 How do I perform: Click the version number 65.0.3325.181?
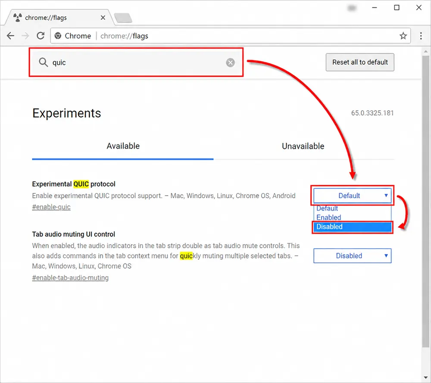(372, 113)
